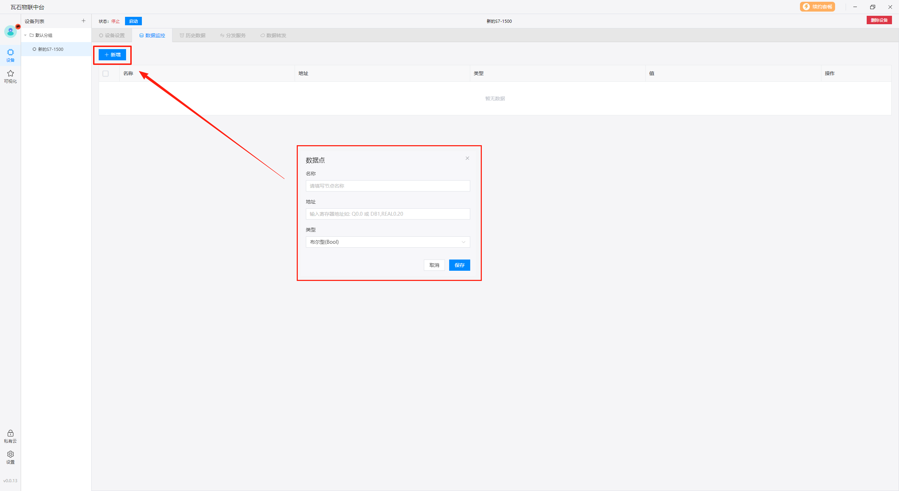The height and width of the screenshot is (491, 899).
Task: Open the 分发服务 tab
Action: coord(233,35)
